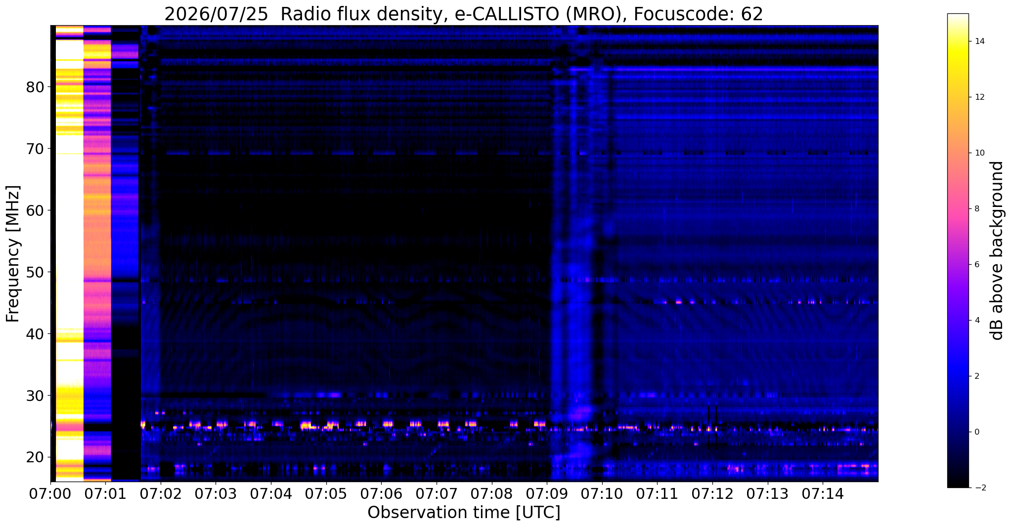1012x527 pixels.
Task: Click the 20 MHz frequency tick label
Action: tap(34, 457)
